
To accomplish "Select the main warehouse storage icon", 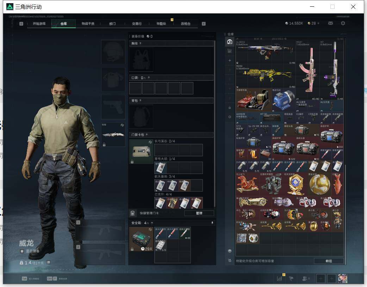I will tap(230, 42).
